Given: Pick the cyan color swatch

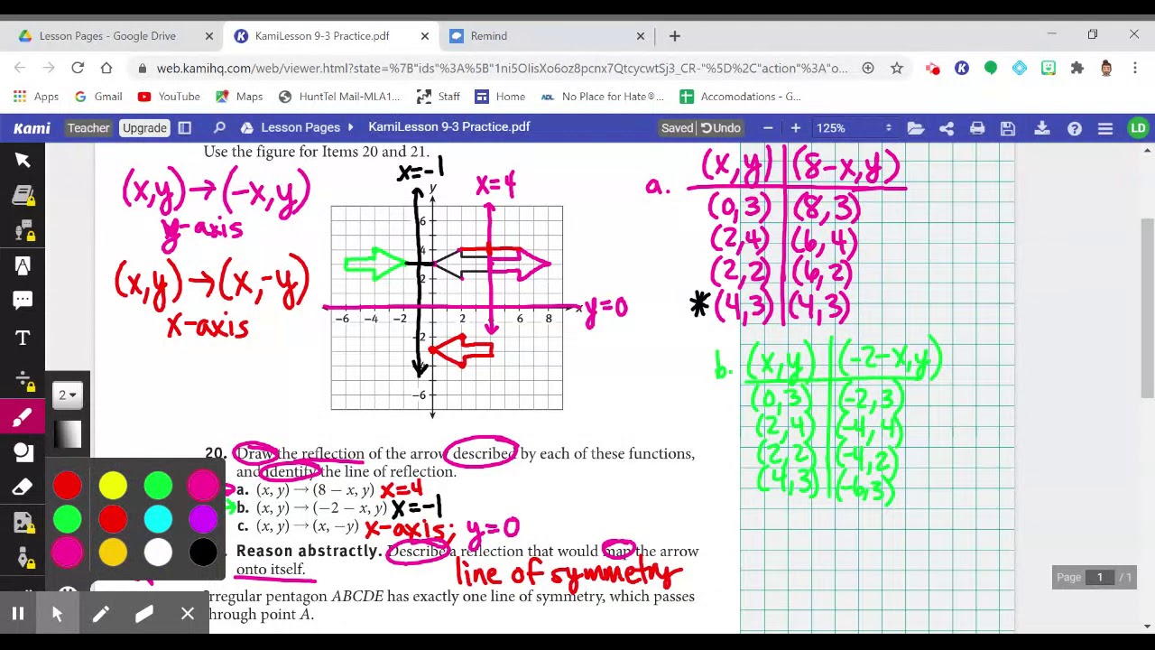Looking at the screenshot, I should pyautogui.click(x=158, y=519).
